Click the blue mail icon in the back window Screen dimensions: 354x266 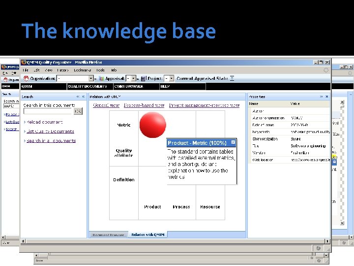334,162
